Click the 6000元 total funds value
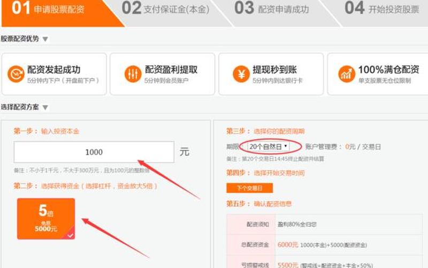428x268 pixels. tap(288, 245)
